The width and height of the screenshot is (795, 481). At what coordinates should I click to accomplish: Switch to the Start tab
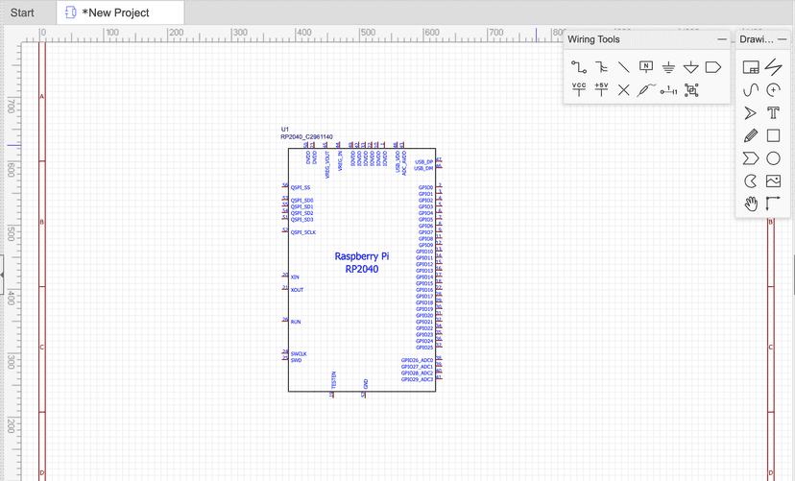click(x=22, y=12)
